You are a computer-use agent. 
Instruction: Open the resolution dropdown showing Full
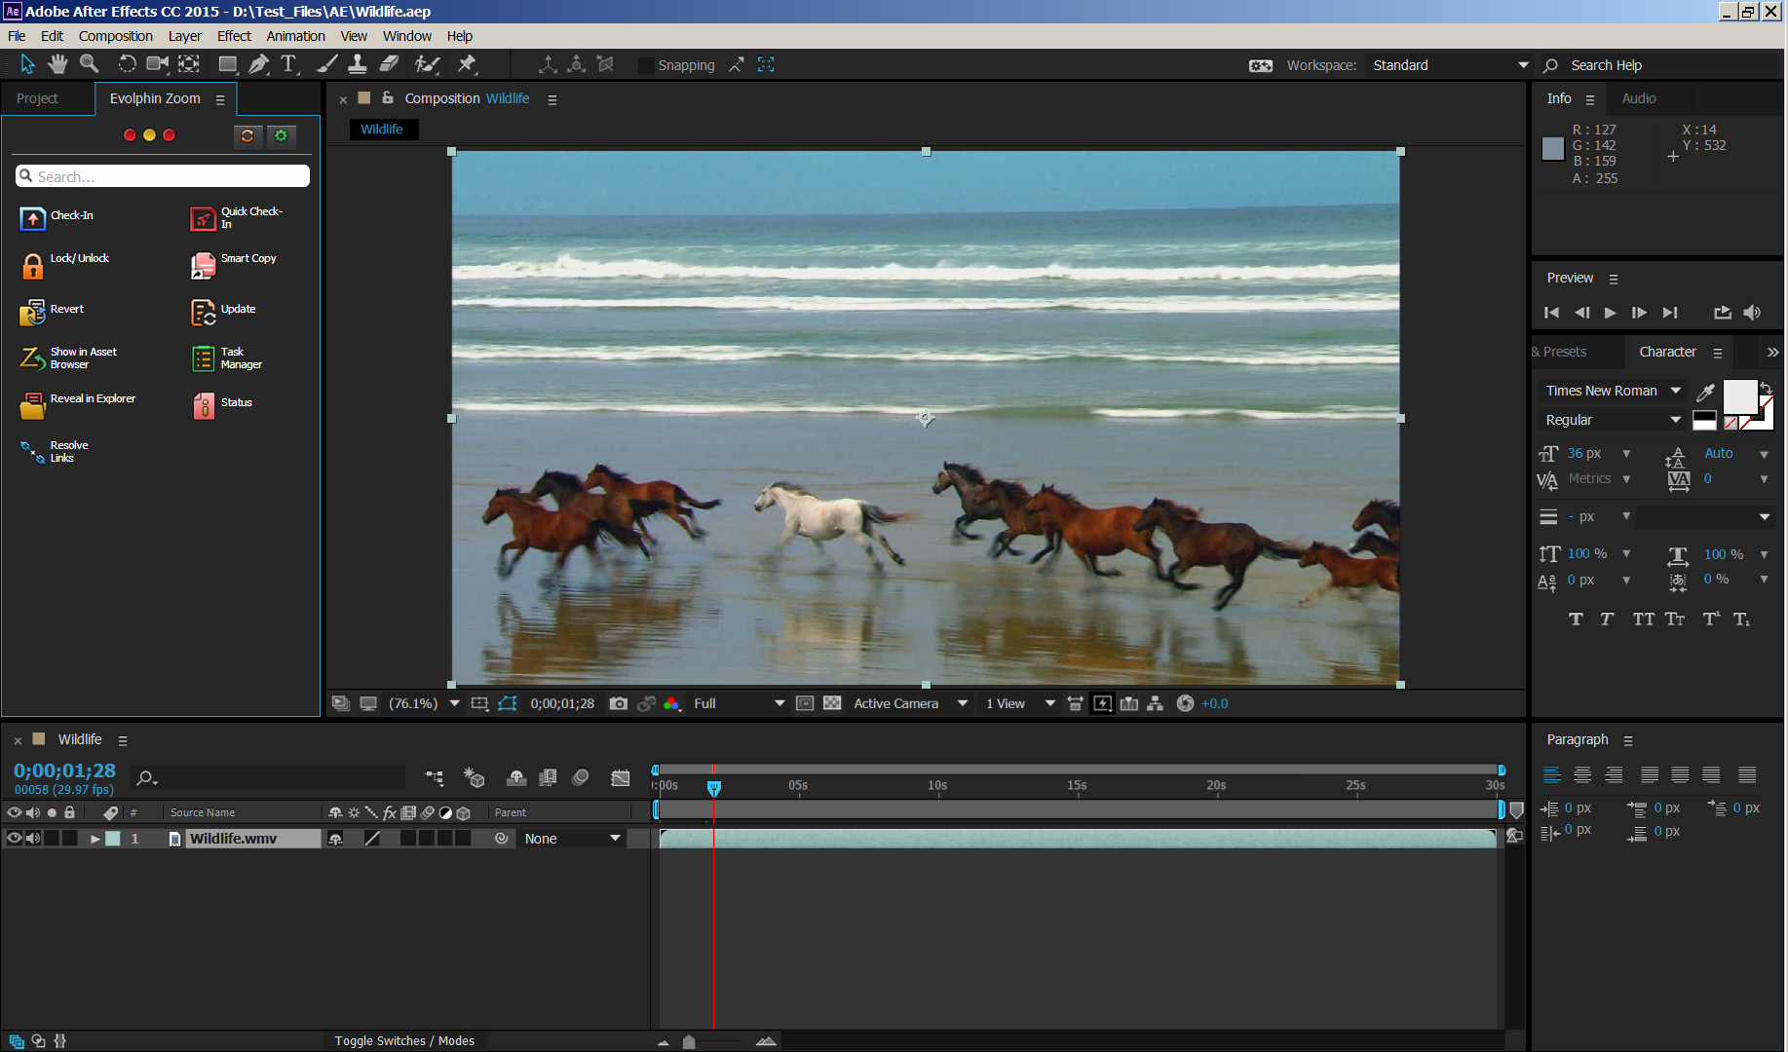739,703
